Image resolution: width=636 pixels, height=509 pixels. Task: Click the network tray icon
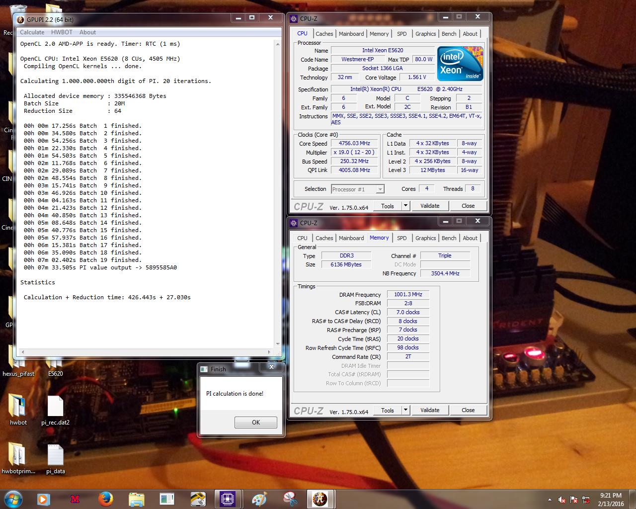(586, 500)
